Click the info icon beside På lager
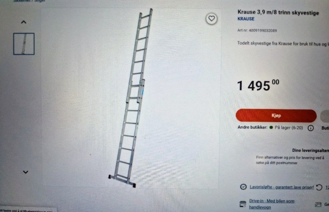329x212 pixels. coord(310,128)
